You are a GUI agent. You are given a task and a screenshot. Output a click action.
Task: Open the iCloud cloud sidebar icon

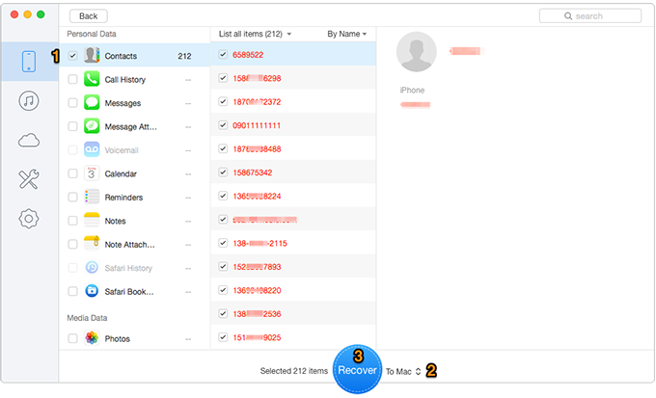[x=29, y=140]
